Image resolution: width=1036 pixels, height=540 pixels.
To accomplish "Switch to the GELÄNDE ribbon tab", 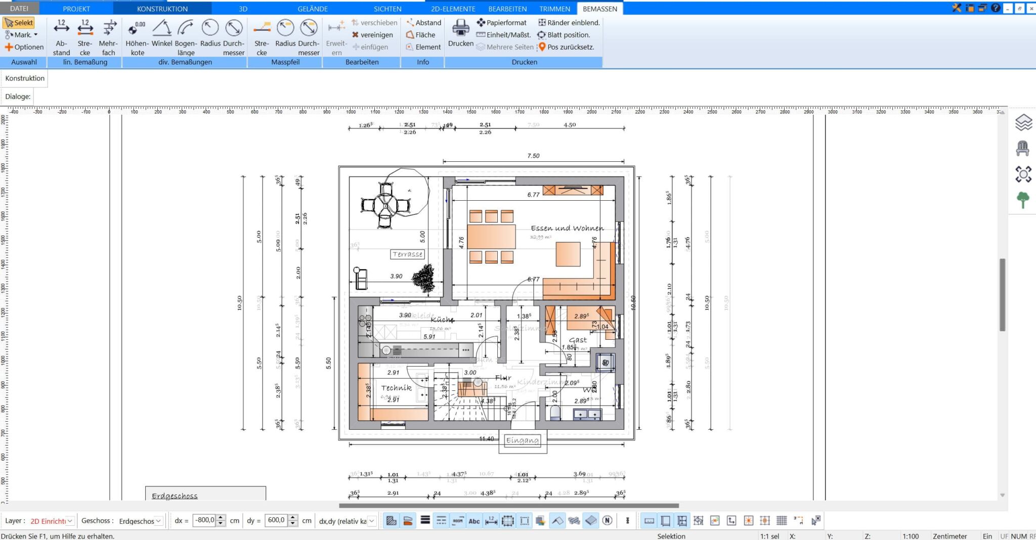I will 312,9.
